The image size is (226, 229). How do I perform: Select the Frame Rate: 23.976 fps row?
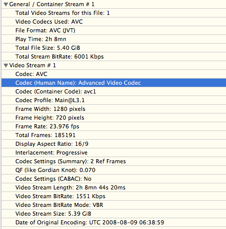point(114,126)
